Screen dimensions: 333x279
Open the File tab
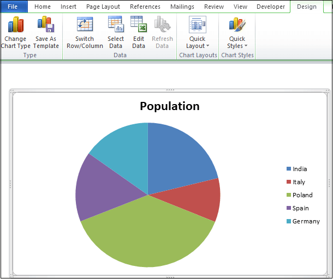tap(13, 7)
